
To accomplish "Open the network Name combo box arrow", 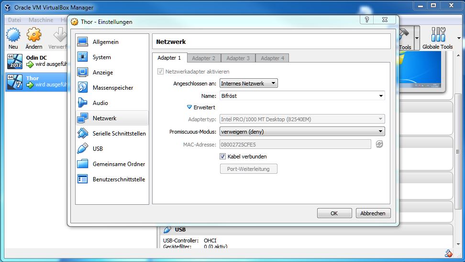I will point(381,96).
